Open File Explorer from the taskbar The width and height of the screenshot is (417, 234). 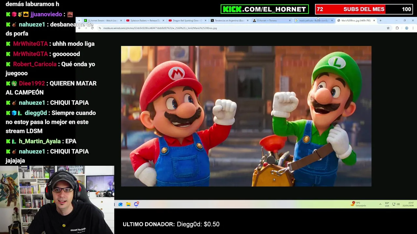[x=128, y=204]
